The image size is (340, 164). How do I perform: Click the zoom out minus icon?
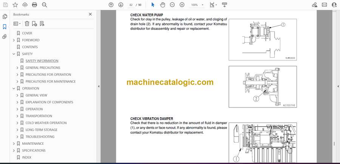coord(172,5)
